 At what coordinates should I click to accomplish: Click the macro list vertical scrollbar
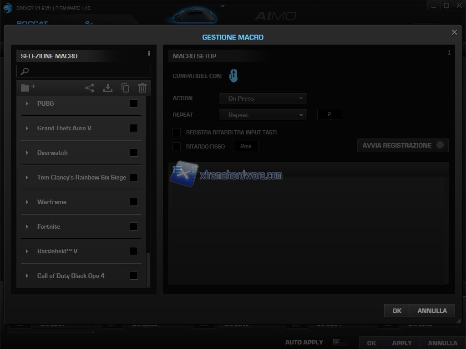point(148,269)
